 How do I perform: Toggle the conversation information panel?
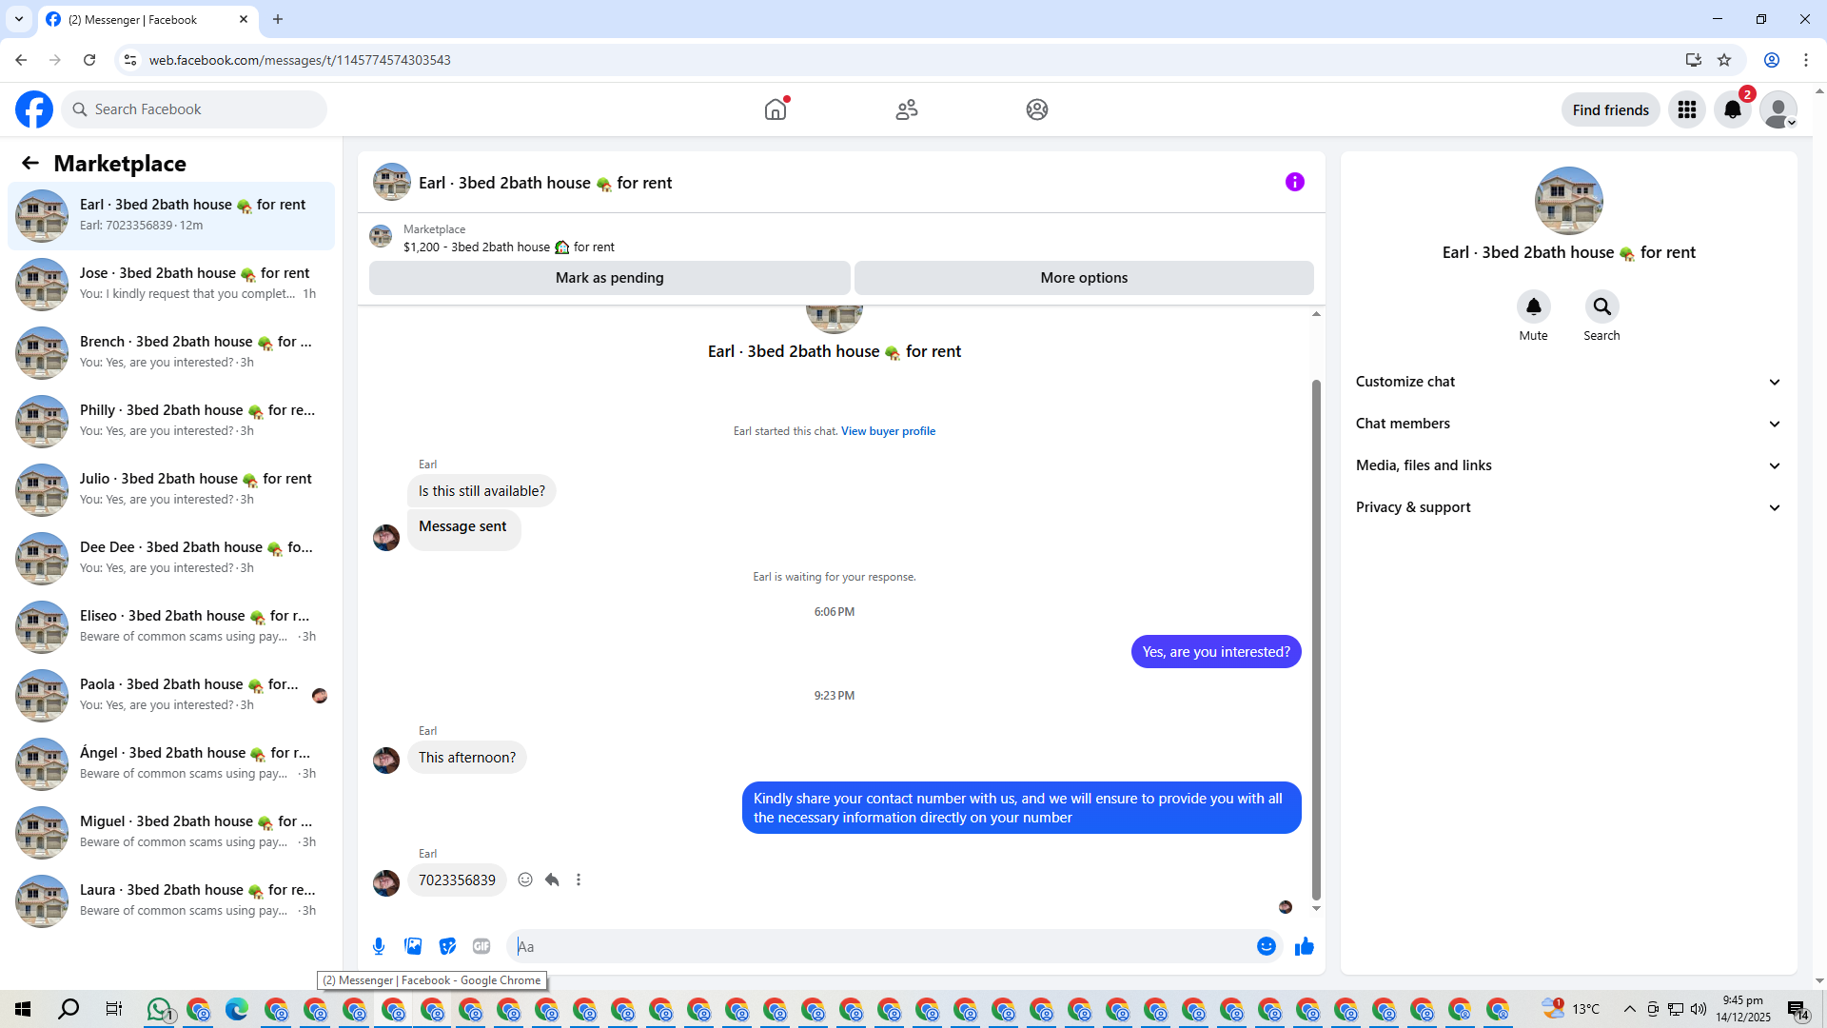point(1294,182)
